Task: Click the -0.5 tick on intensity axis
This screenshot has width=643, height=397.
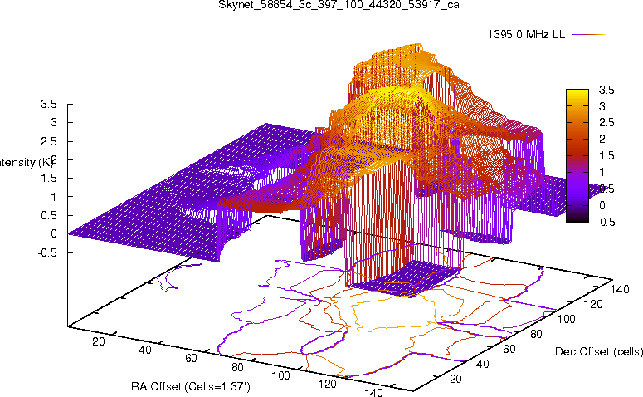Action: (47, 252)
